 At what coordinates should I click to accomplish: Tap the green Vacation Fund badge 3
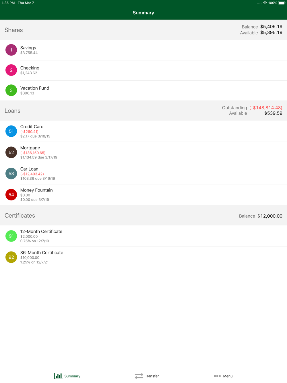[11, 90]
